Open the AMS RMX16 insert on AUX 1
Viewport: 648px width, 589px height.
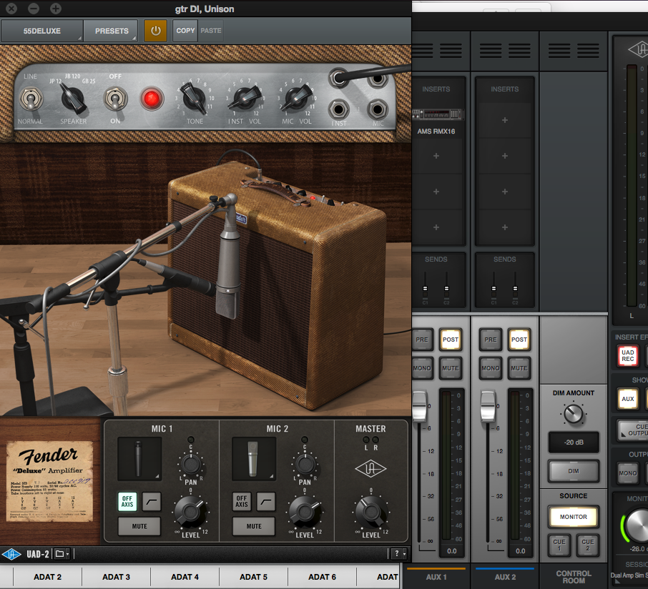click(436, 121)
